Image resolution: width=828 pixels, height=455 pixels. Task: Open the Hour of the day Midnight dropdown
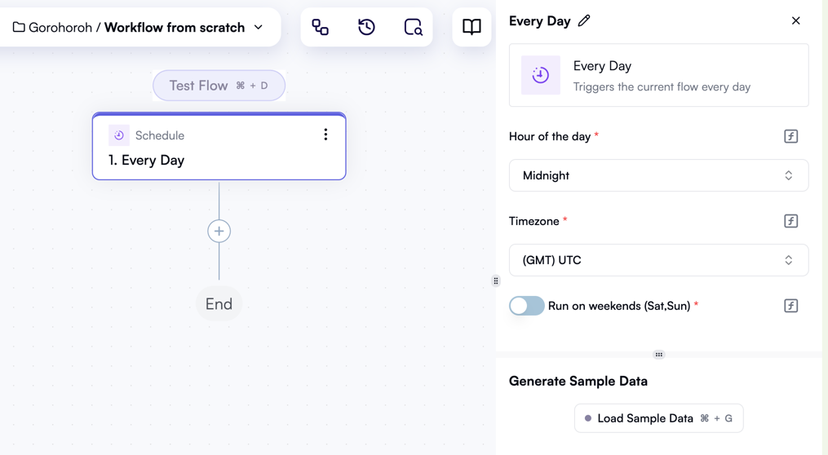pyautogui.click(x=658, y=175)
